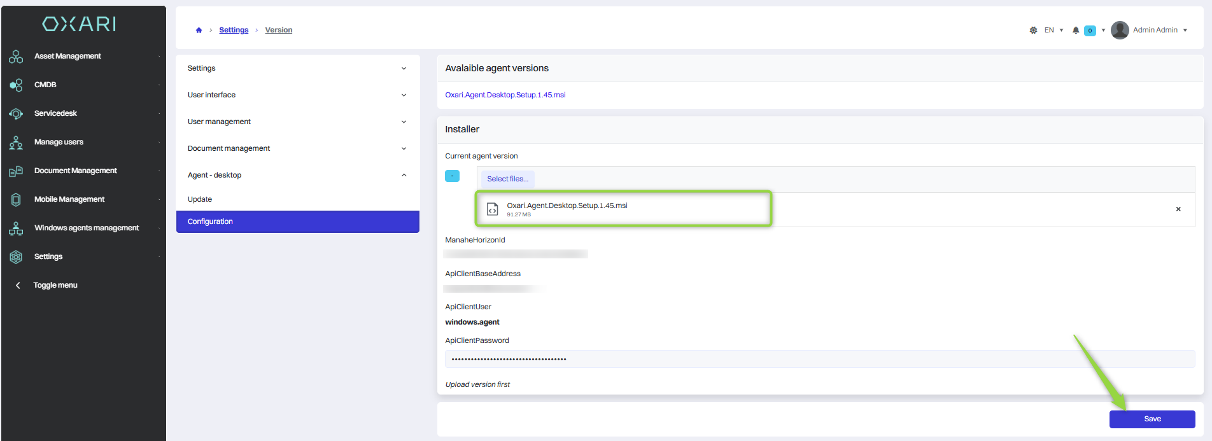Click the CMDB sidebar icon
The width and height of the screenshot is (1212, 441).
[16, 85]
